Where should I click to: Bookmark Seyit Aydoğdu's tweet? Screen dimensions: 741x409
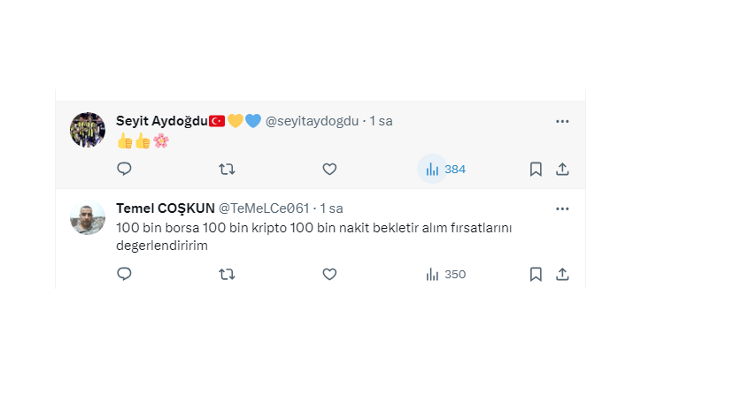coord(536,169)
